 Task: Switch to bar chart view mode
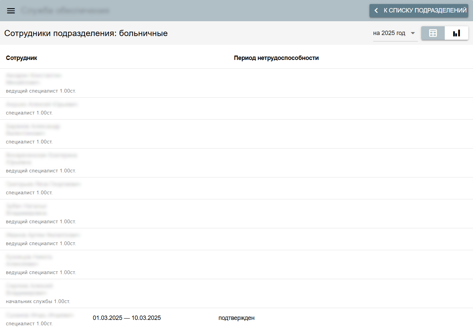pyautogui.click(x=457, y=33)
